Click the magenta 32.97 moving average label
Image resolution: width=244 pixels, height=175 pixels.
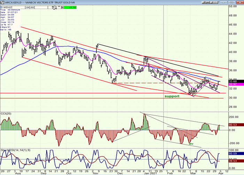[x=233, y=85]
